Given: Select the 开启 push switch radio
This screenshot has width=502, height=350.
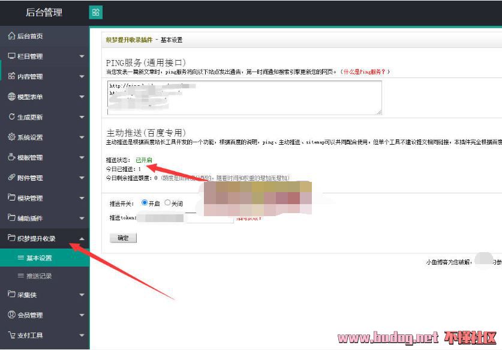Looking at the screenshot, I should click(x=145, y=202).
